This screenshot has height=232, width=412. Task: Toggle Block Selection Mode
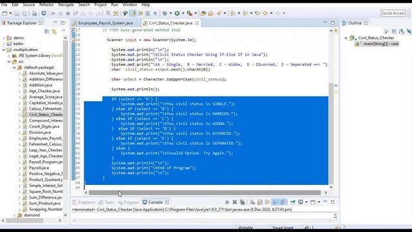click(147, 13)
